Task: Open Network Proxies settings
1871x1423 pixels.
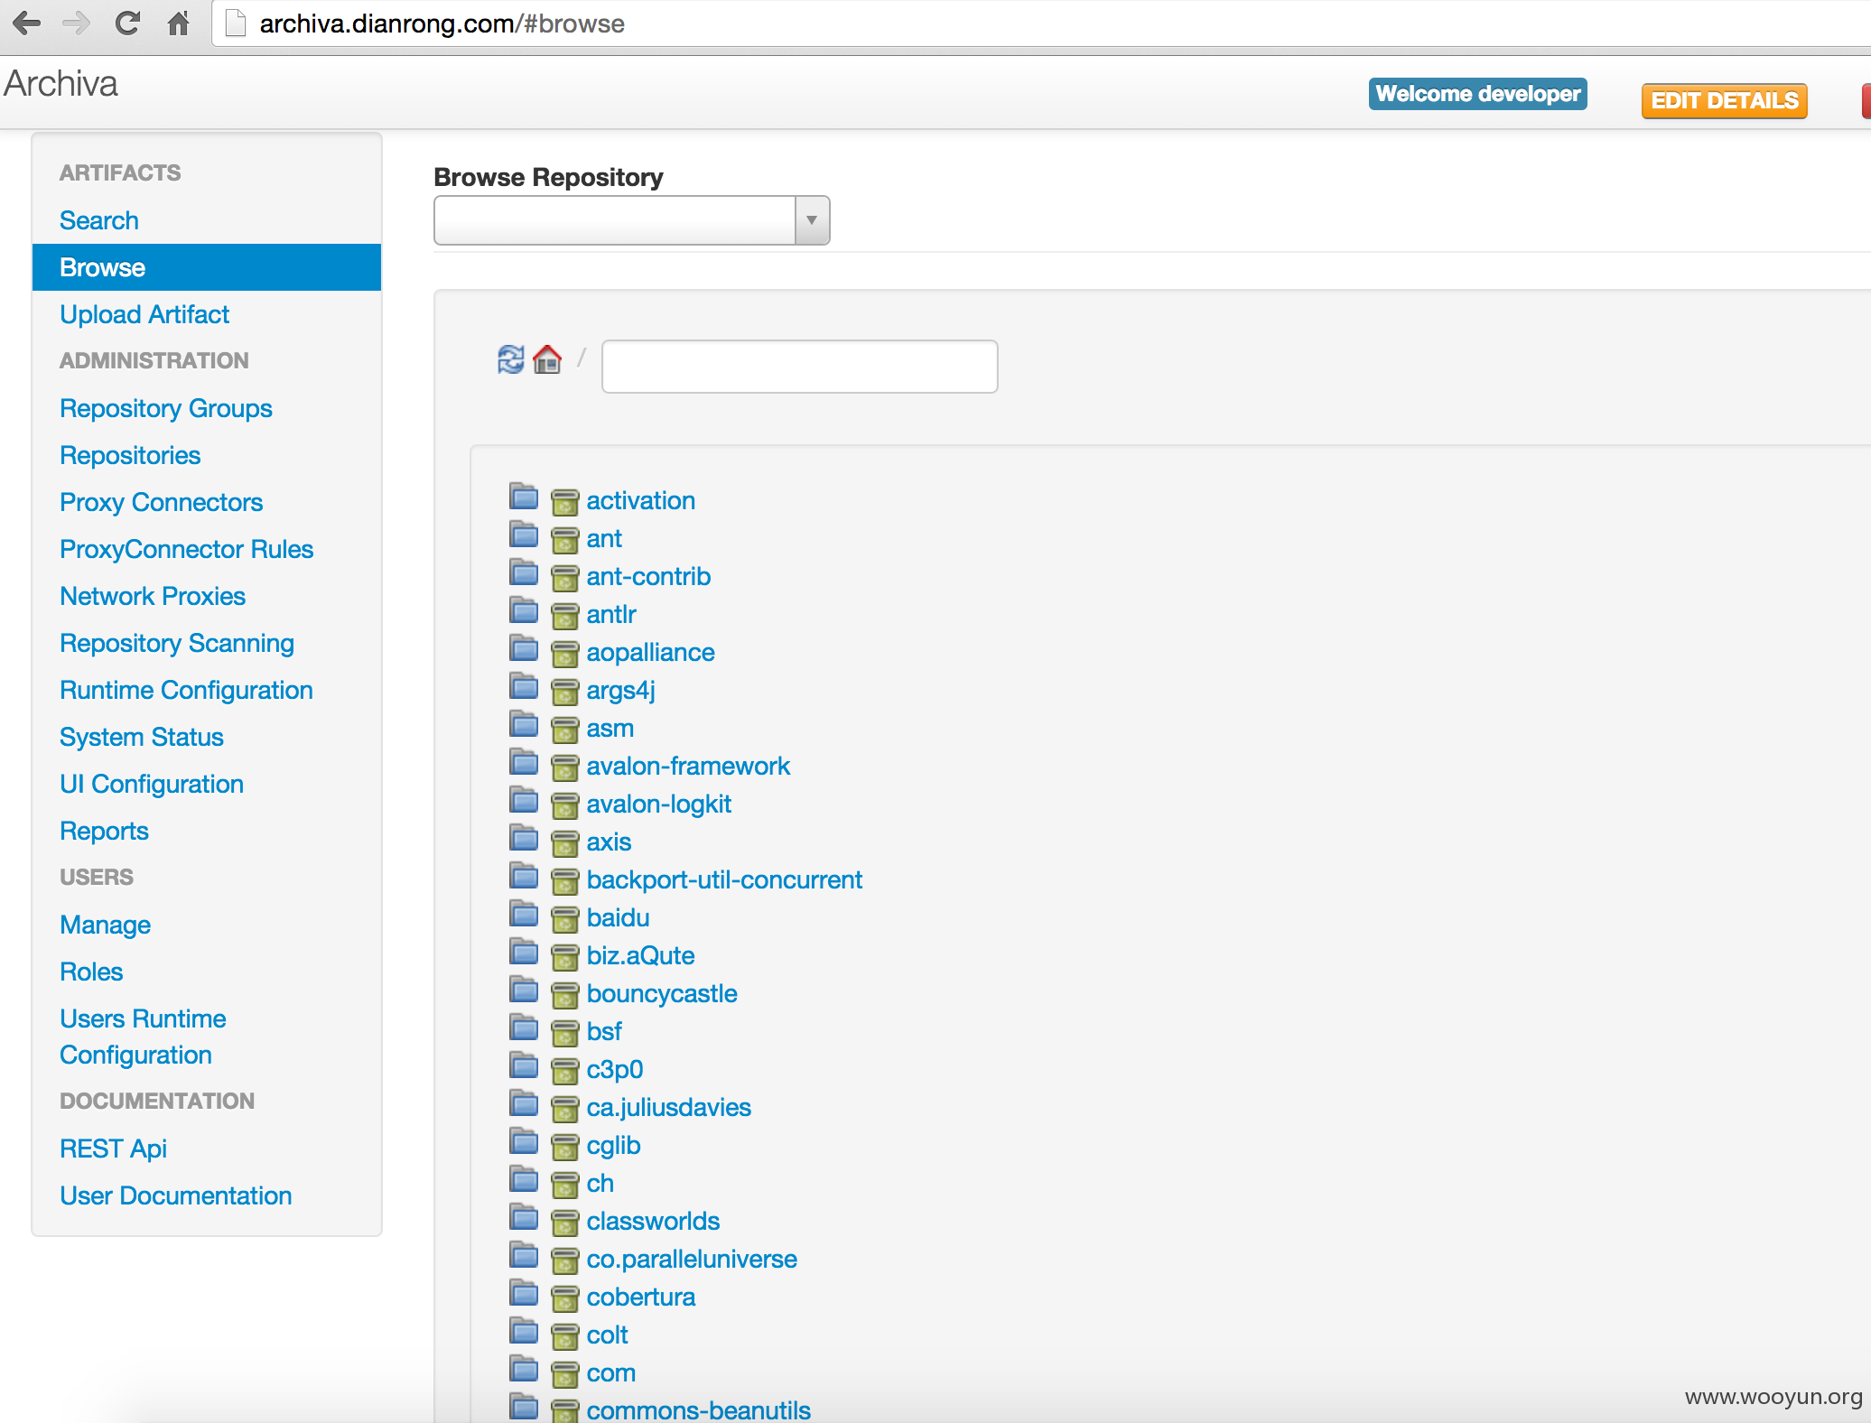Action: [x=153, y=596]
